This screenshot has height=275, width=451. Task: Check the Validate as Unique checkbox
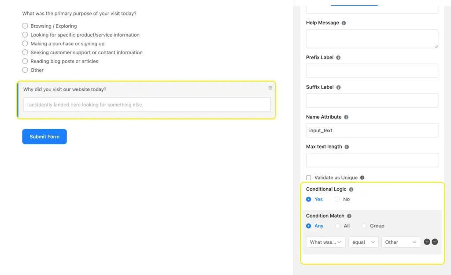pyautogui.click(x=308, y=178)
